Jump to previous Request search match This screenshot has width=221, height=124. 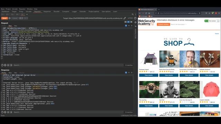(8, 65)
